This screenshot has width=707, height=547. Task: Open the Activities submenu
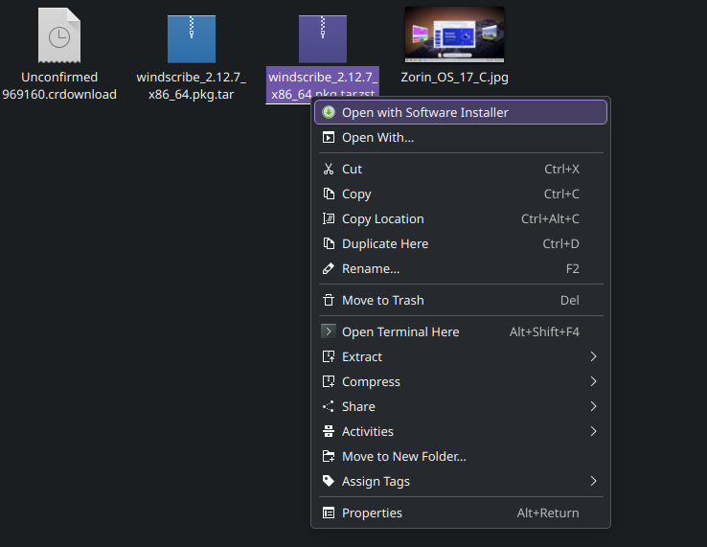[x=461, y=431]
